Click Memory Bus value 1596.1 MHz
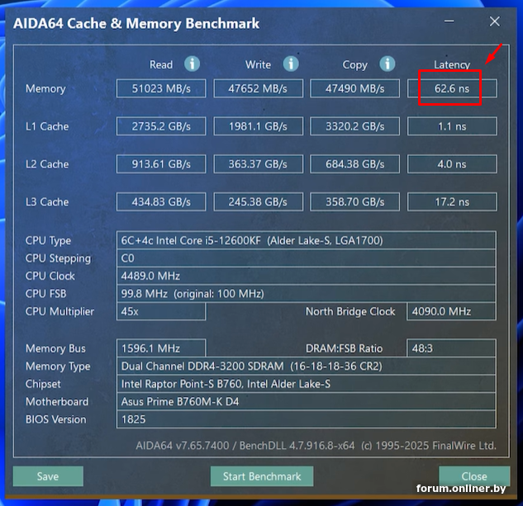The image size is (523, 506). coord(161,348)
